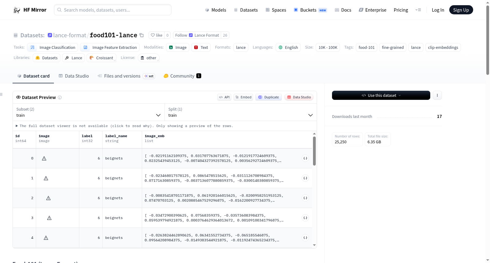This screenshot has width=490, height=263.
Task: Click the clip-embeddings tag
Action: (443, 47)
